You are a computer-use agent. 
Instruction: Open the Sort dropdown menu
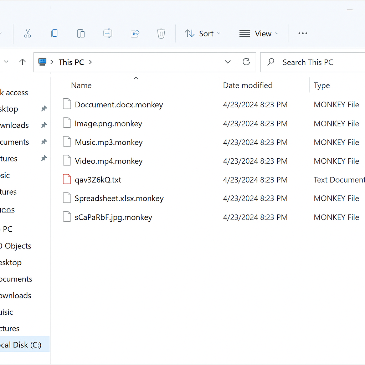tap(202, 34)
